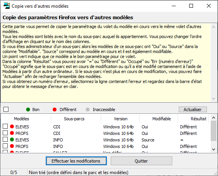This screenshot has width=218, height=176.
Task: Select the ELEVES name in the CDI row
Action: click(x=22, y=127)
